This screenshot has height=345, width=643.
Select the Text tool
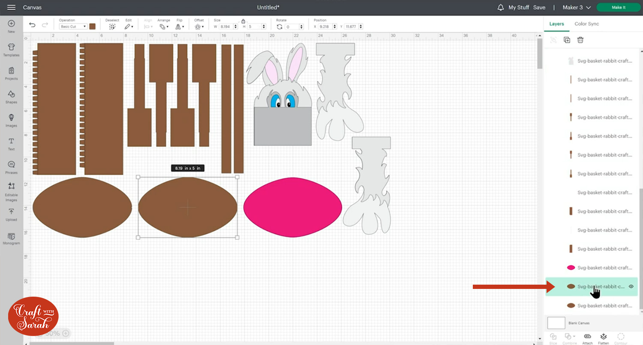(11, 143)
